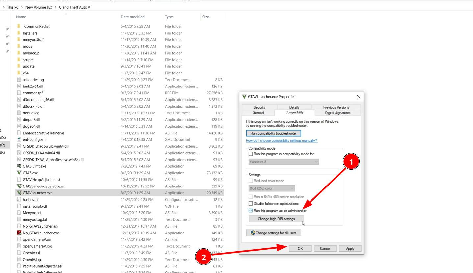
Task: Click the hashes.ini settings file icon
Action: pyautogui.click(x=19, y=199)
